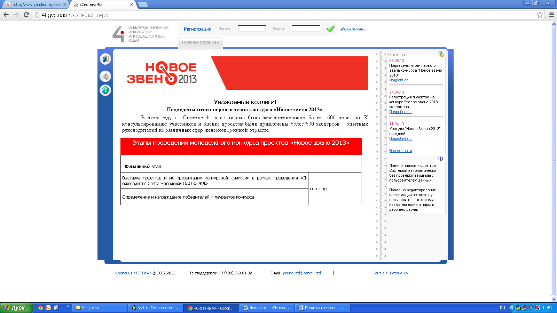Click the browser forward arrow
Screen dimensions: 557x313
click(16, 15)
